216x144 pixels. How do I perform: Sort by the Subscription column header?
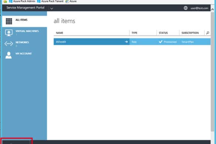tap(190, 33)
